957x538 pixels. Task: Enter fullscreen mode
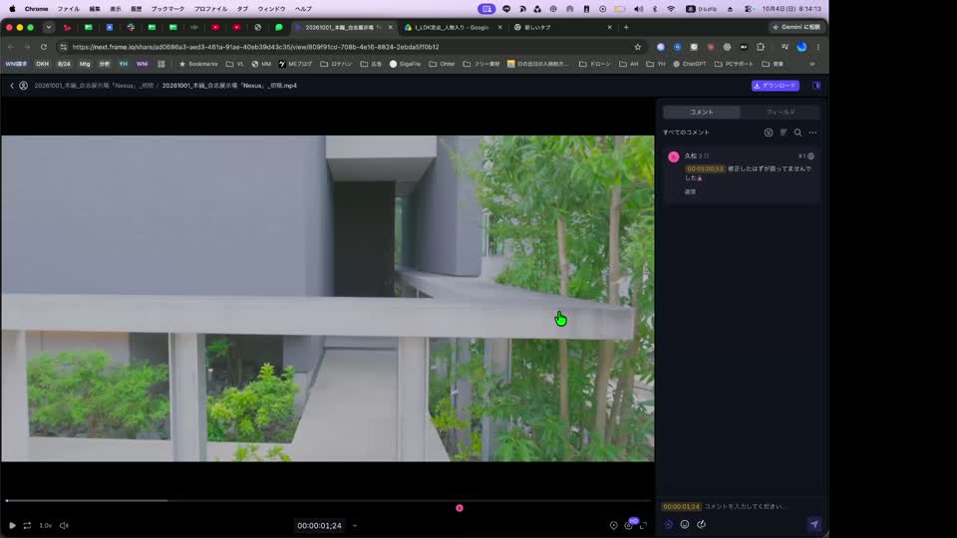coord(643,525)
